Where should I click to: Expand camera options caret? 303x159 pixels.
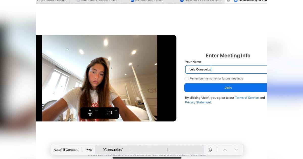[x=116, y=110]
